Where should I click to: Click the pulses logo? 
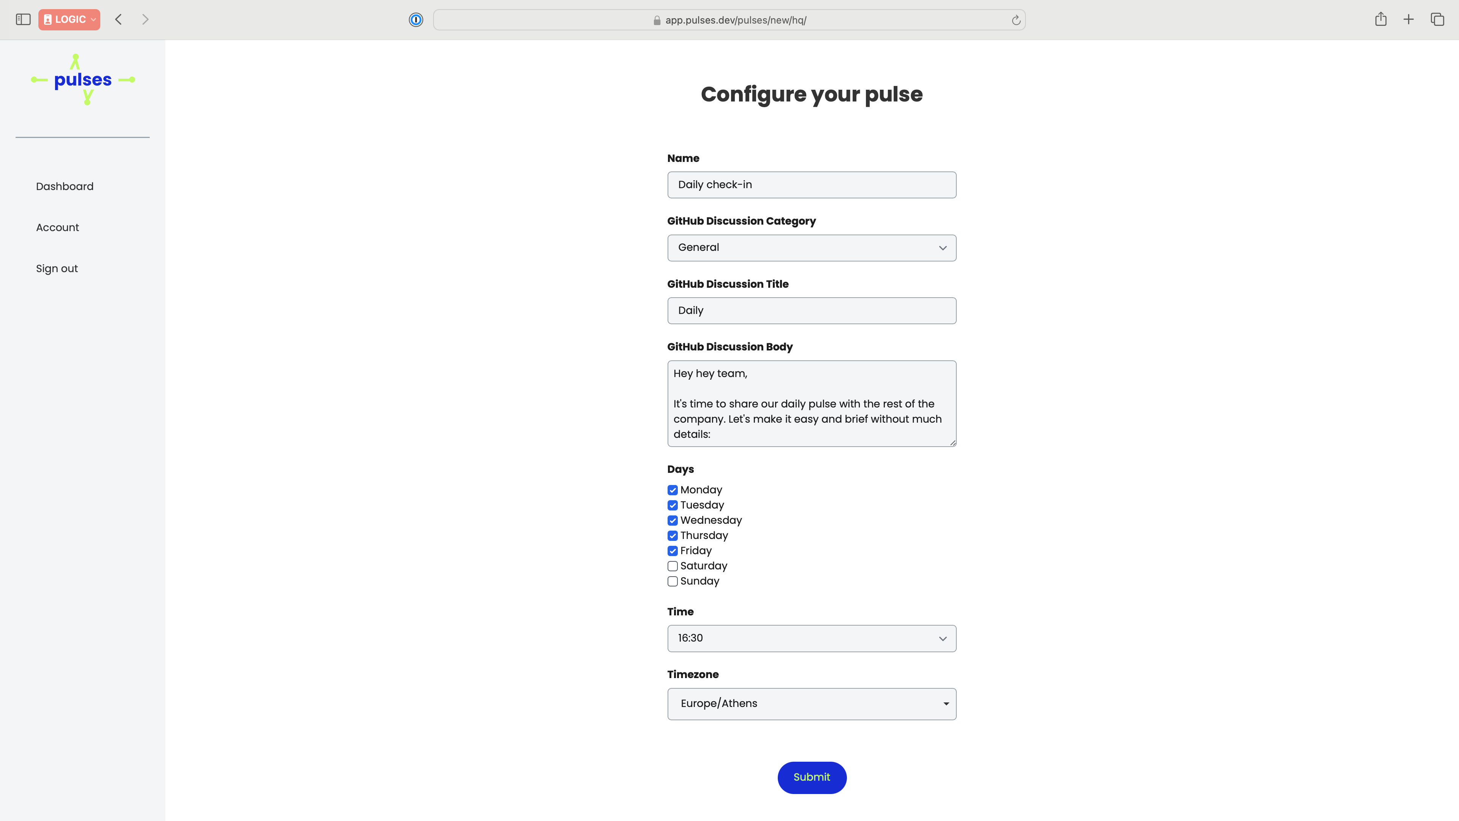[83, 79]
